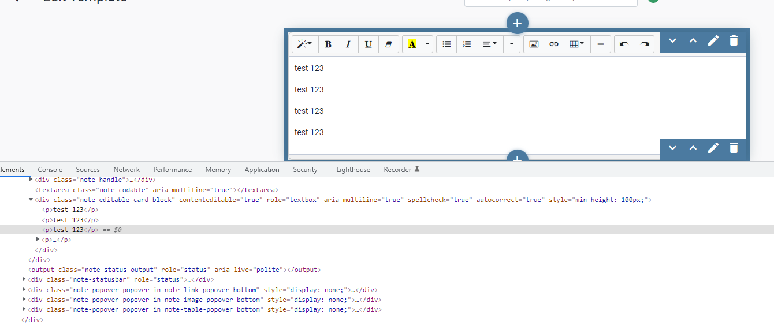
Task: Open the font color dropdown arrow
Action: [x=427, y=44]
